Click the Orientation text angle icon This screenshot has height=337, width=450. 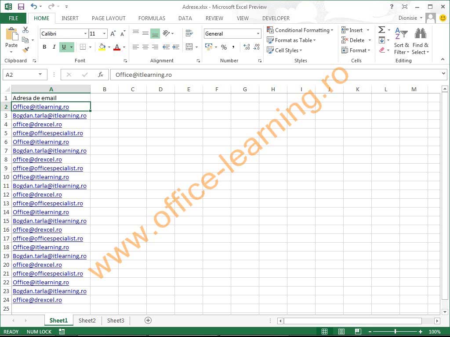click(x=166, y=33)
